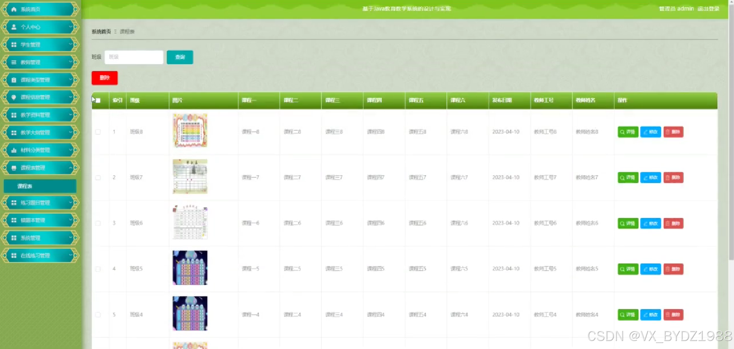Click 修改 for row 班级4

tap(650, 315)
